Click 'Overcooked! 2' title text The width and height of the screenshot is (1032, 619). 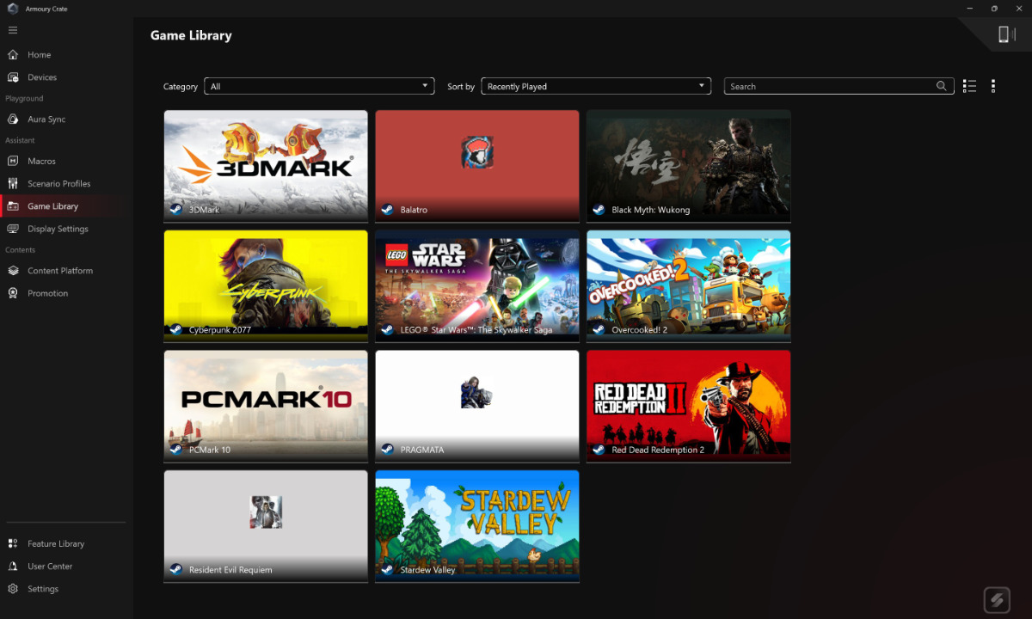point(640,329)
